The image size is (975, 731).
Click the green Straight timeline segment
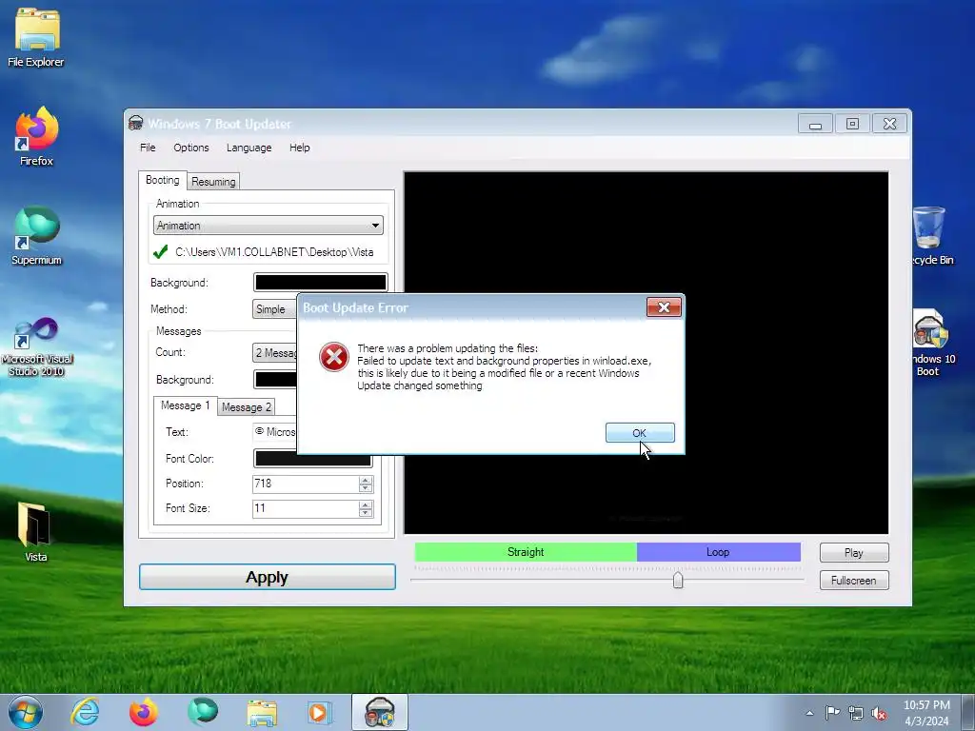[x=526, y=552]
